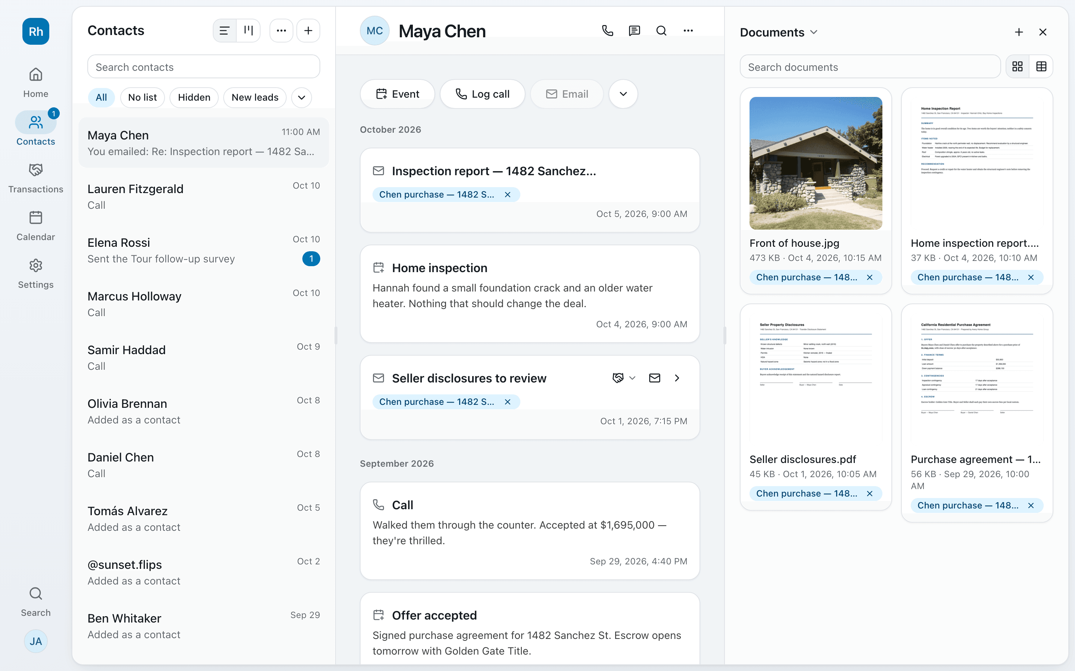Expand more activity actions next to Email
1075x671 pixels.
623,94
